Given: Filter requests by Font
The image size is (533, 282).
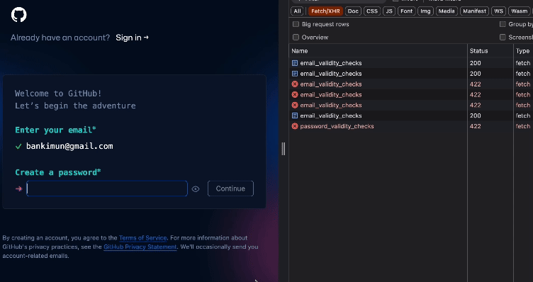Looking at the screenshot, I should pos(406,11).
